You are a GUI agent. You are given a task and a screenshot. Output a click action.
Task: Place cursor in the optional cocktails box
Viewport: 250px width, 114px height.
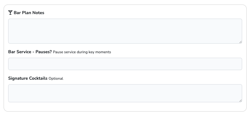tap(125, 93)
